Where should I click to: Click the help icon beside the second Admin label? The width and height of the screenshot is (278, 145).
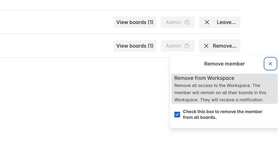click(x=187, y=46)
